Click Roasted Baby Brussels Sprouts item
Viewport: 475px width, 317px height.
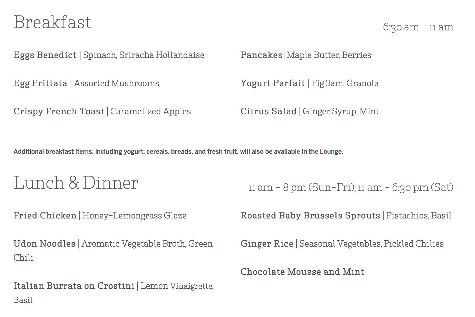coord(310,216)
